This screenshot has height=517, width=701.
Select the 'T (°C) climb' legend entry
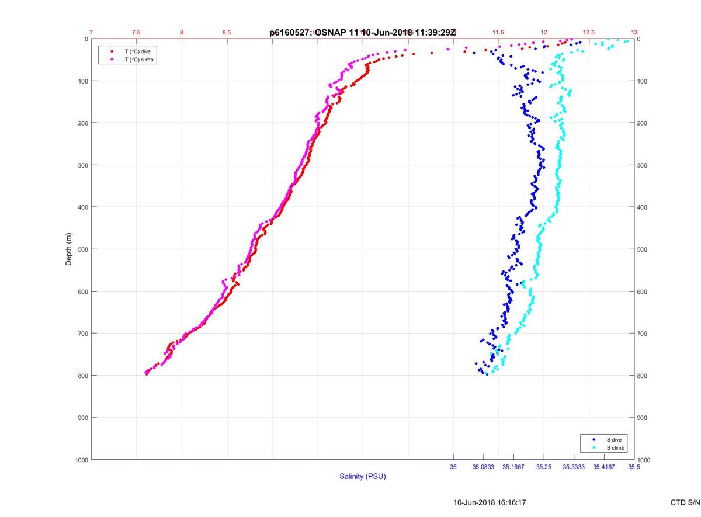click(x=140, y=60)
